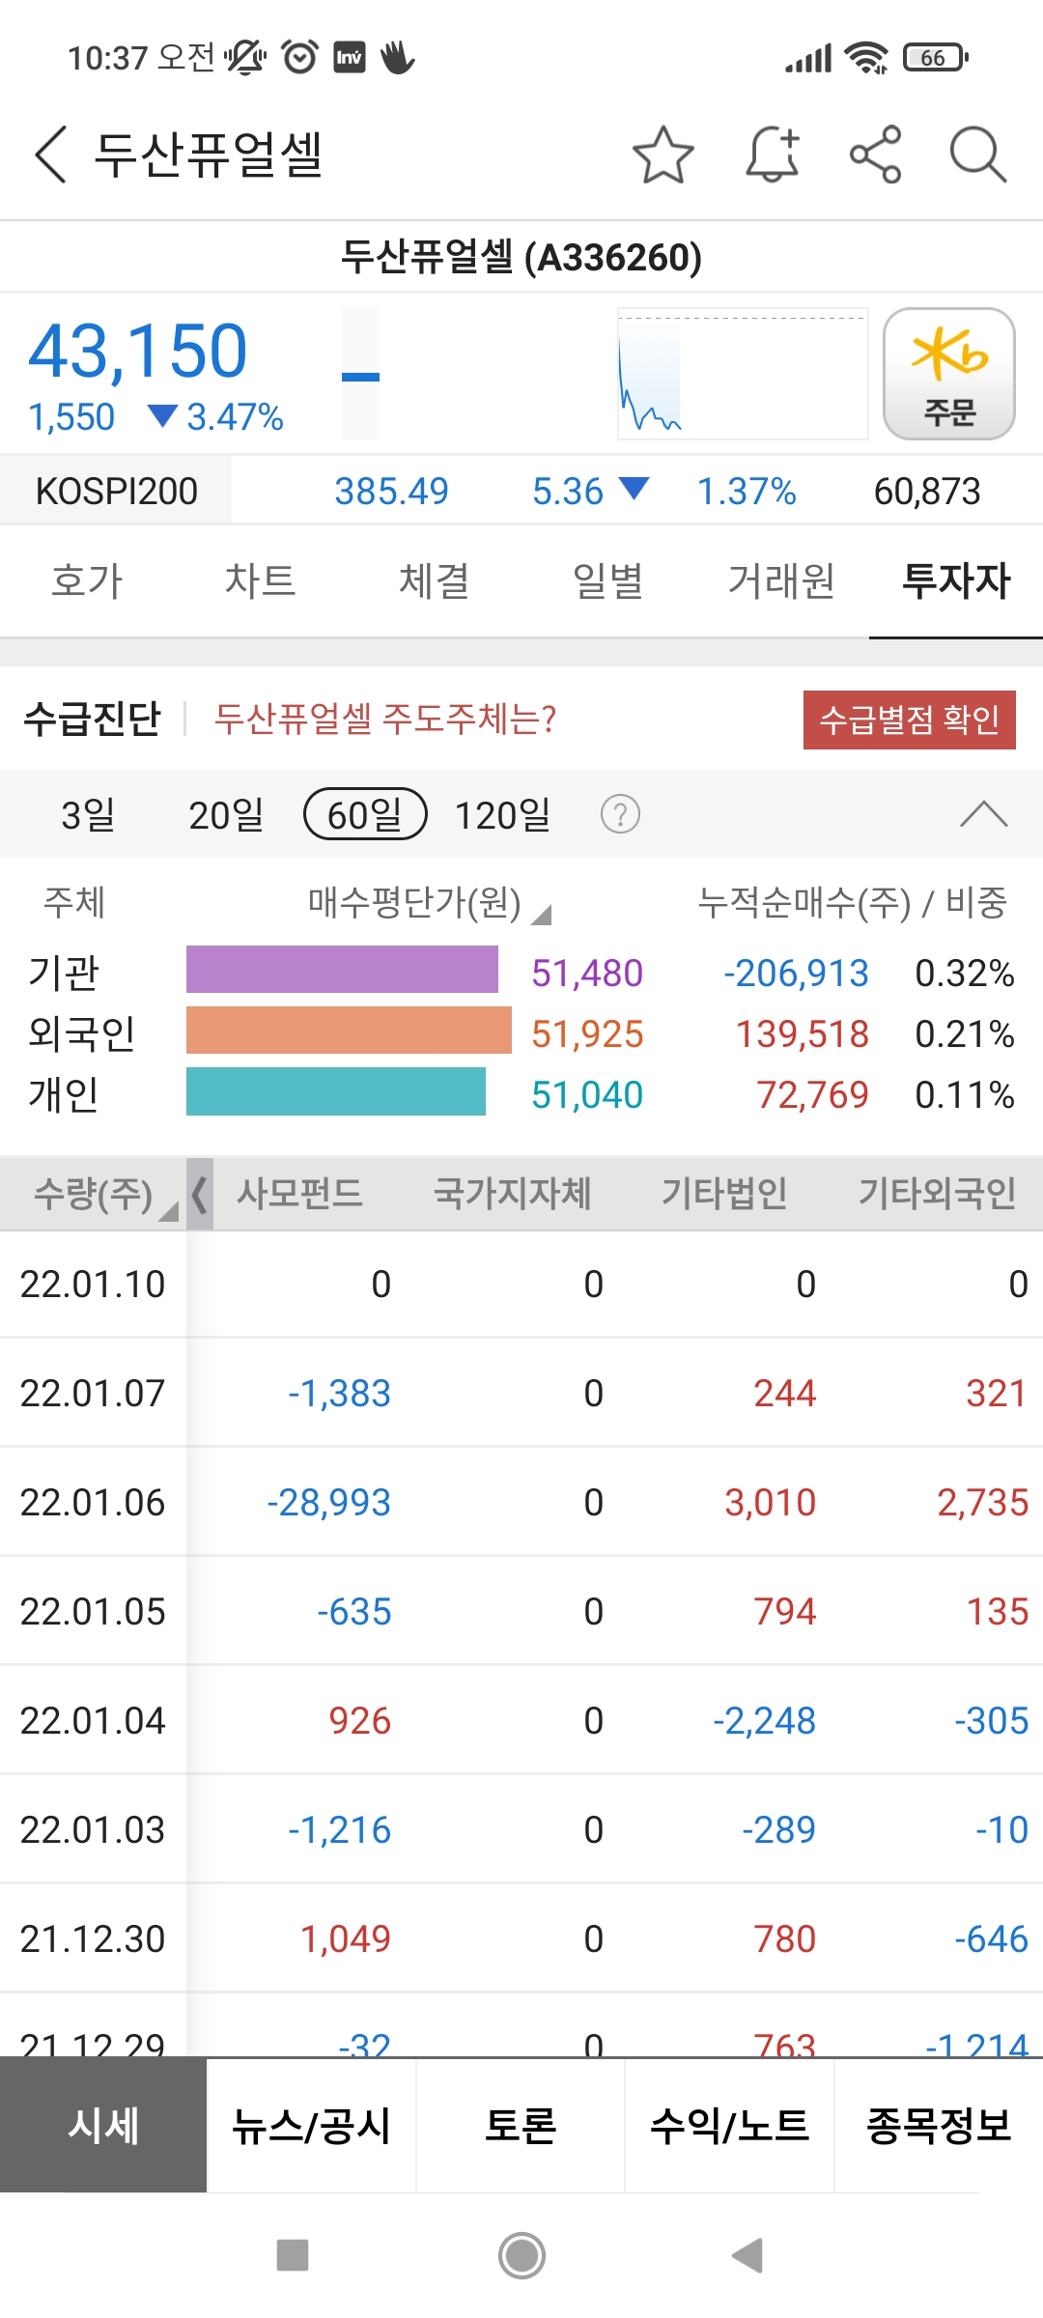Open the 토론 bottom tab

521,2125
